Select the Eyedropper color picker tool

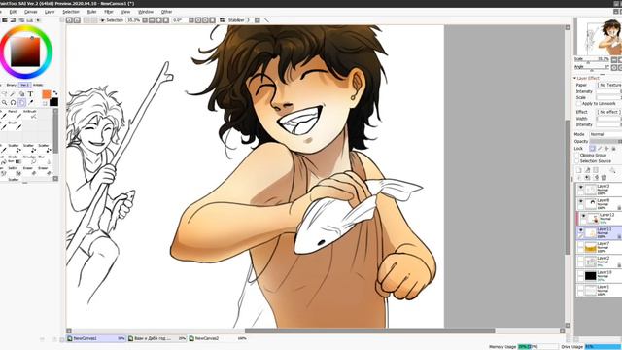[30, 103]
